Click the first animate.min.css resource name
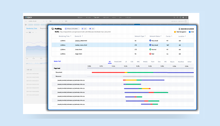Viewport: 220px width, 126px height. [x=71, y=80]
